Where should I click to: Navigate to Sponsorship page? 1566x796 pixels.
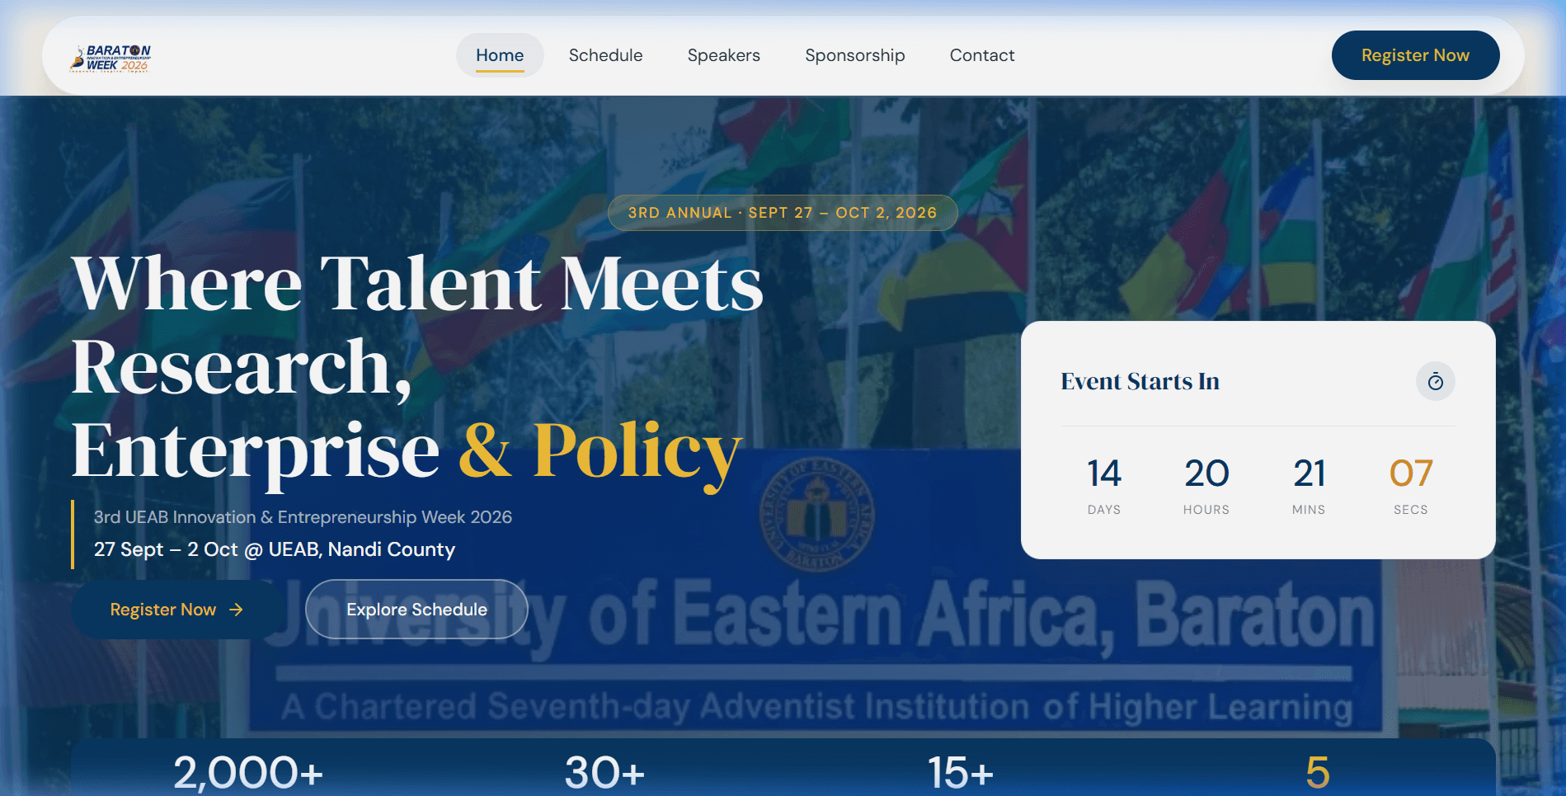point(855,55)
